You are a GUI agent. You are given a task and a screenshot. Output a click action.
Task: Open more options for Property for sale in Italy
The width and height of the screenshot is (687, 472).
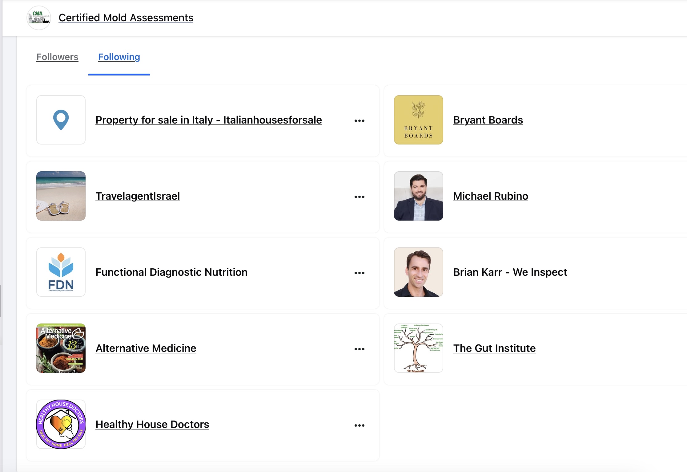click(359, 121)
